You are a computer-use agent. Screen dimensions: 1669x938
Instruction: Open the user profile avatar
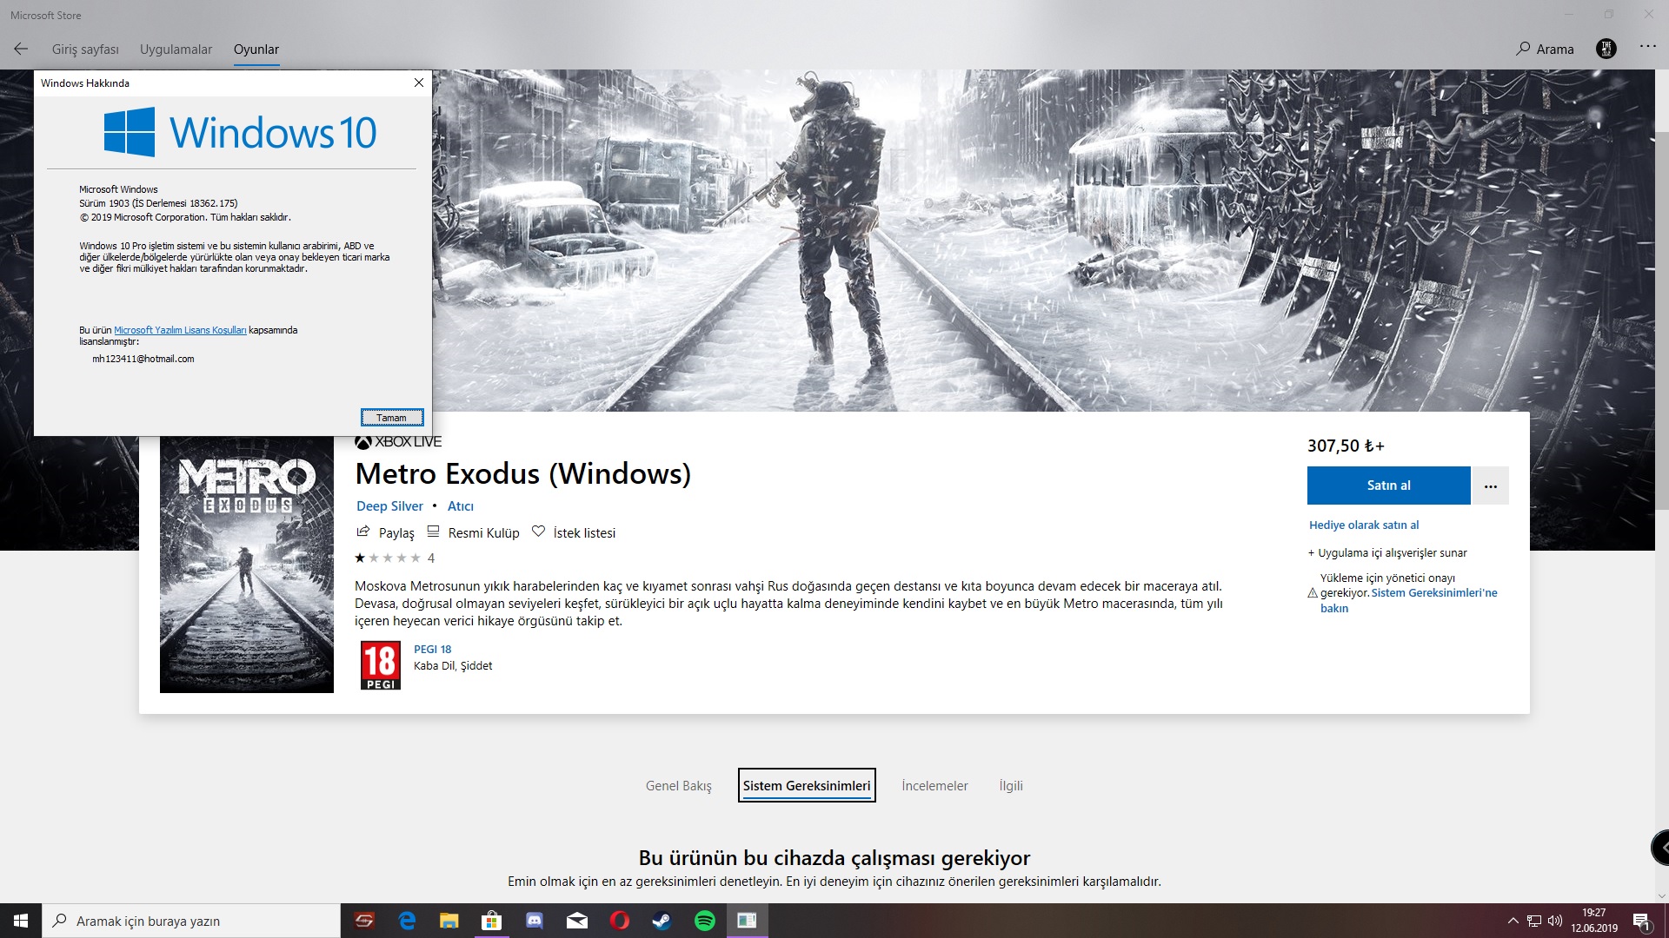pyautogui.click(x=1606, y=49)
